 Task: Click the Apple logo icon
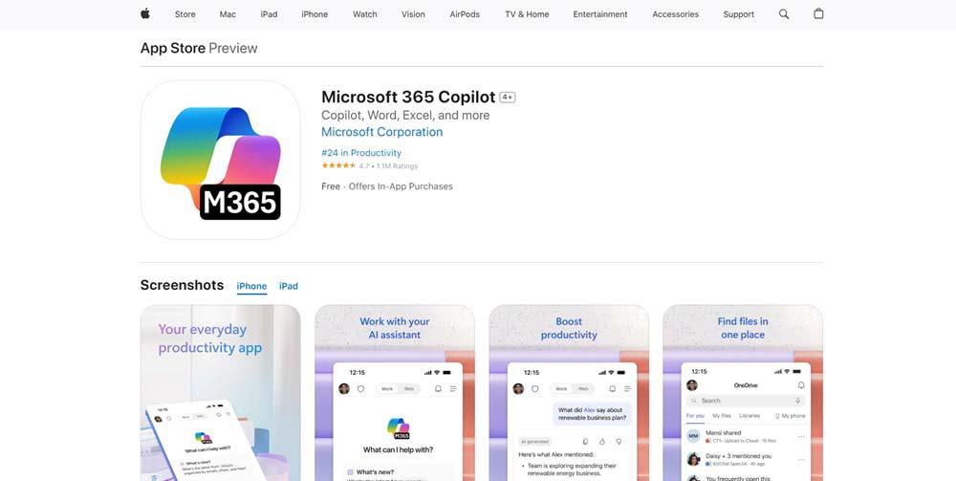point(145,13)
